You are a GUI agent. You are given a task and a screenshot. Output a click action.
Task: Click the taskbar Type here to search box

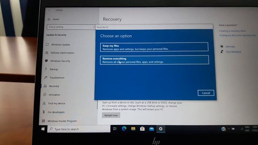79,129
